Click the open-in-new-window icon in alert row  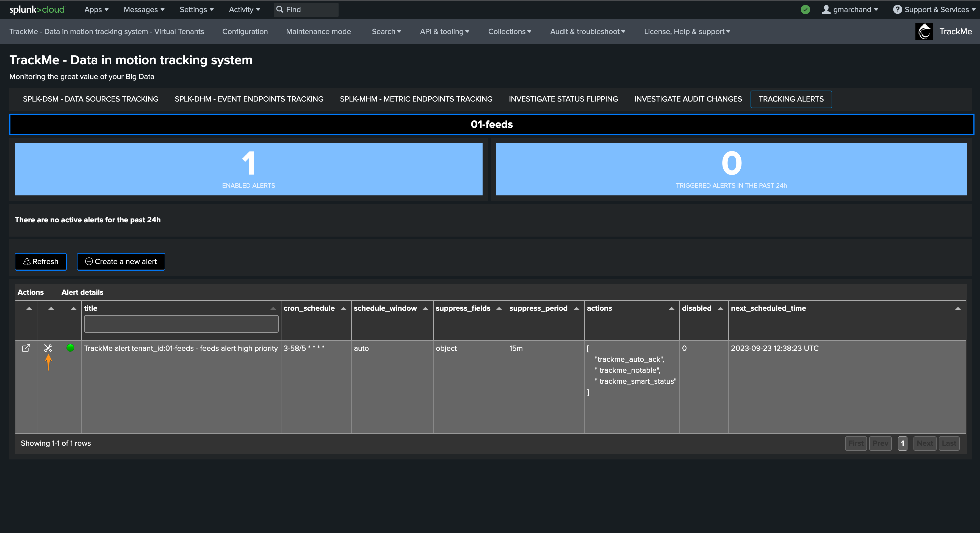26,348
